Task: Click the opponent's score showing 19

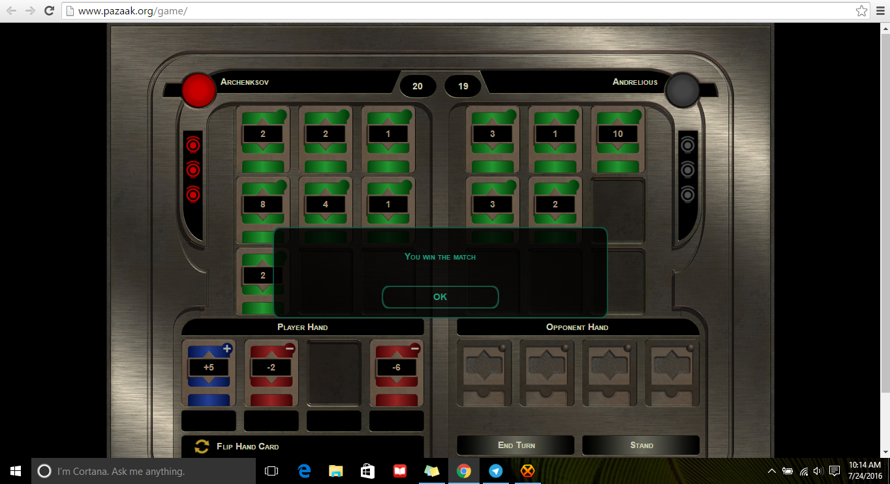Action: tap(463, 86)
